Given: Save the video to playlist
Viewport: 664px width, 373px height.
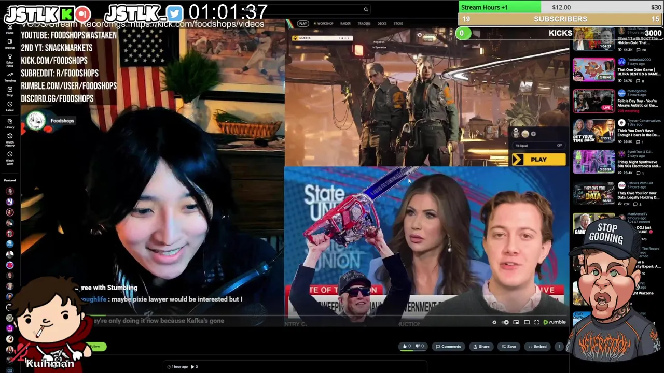Looking at the screenshot, I should (x=509, y=346).
